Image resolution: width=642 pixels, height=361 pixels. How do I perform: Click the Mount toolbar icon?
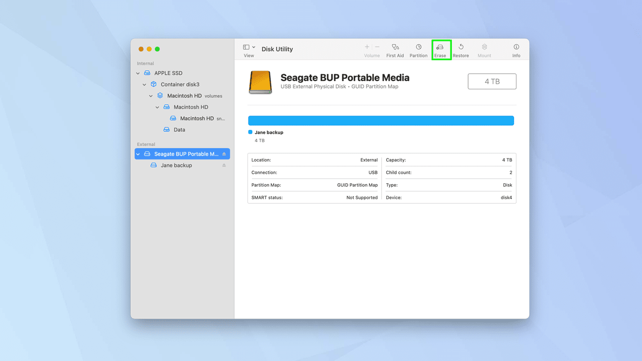[x=484, y=49]
